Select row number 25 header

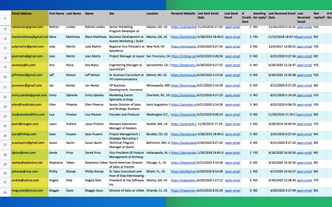coord(5,124)
